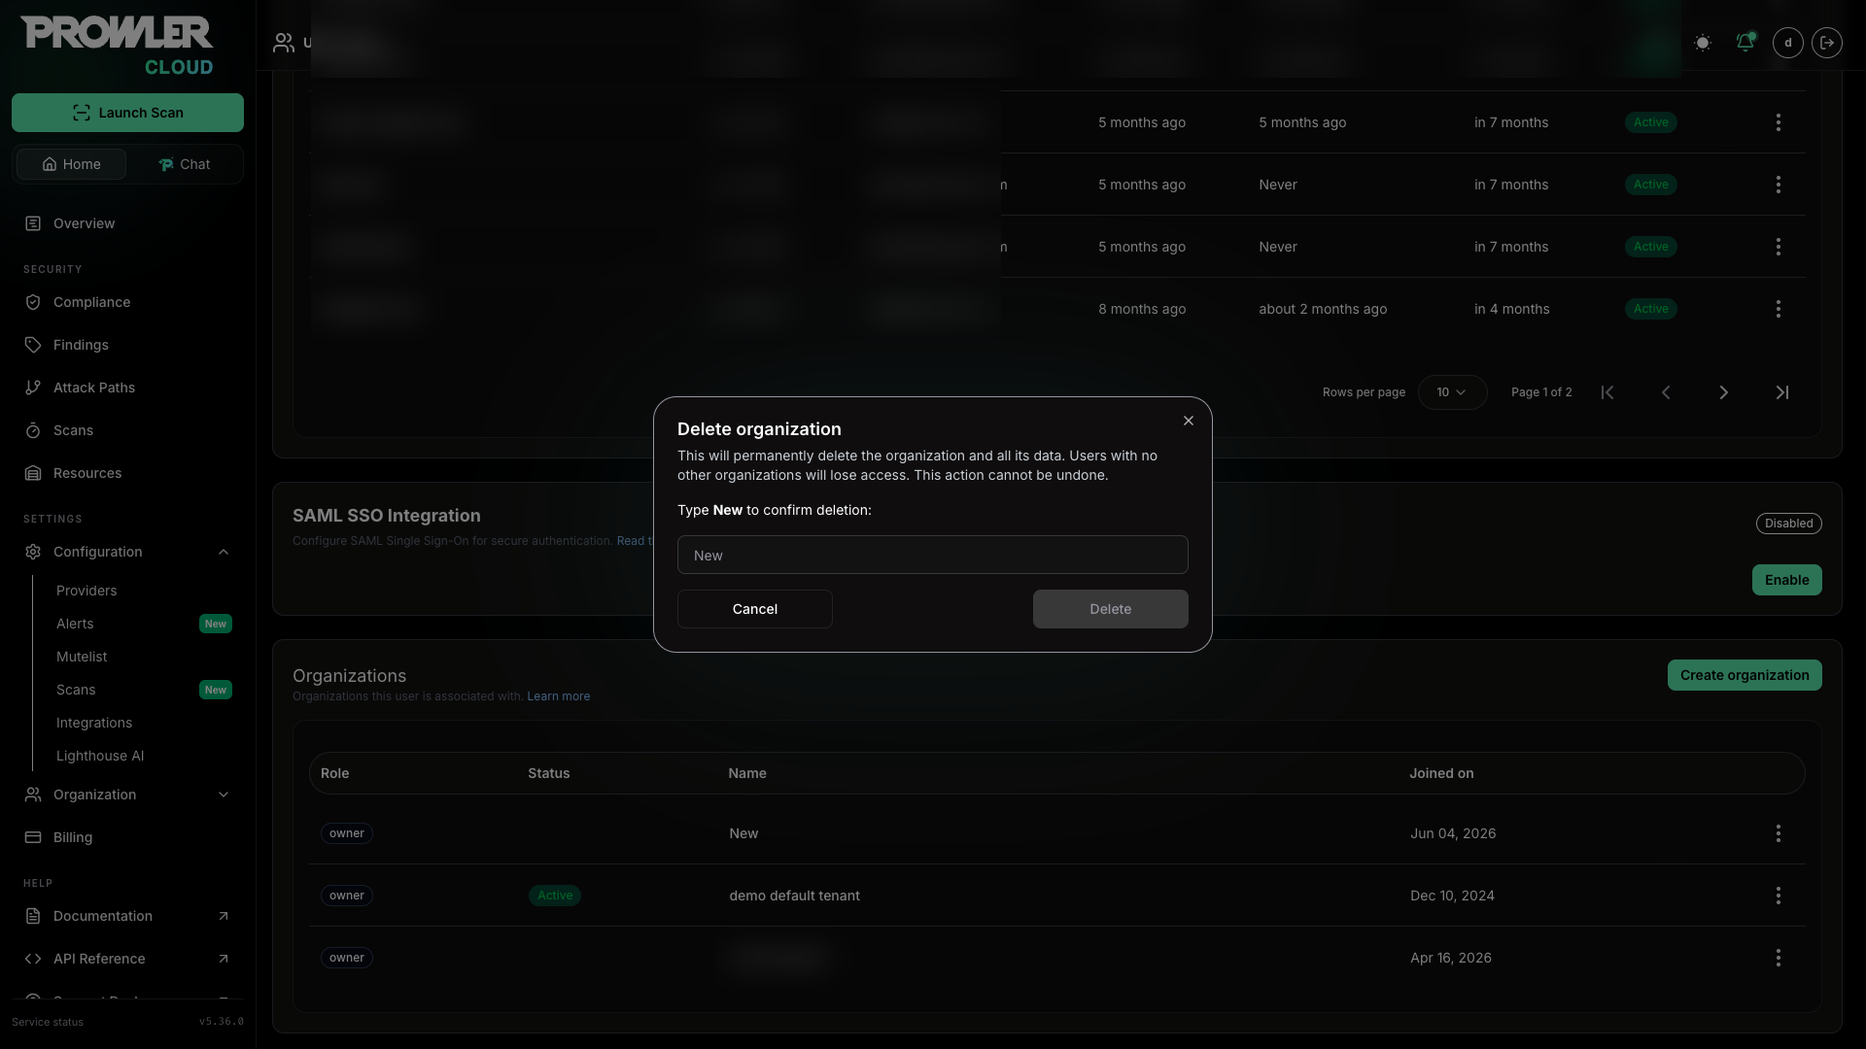Open Documentation in a new tab
The image size is (1866, 1049).
[127, 916]
